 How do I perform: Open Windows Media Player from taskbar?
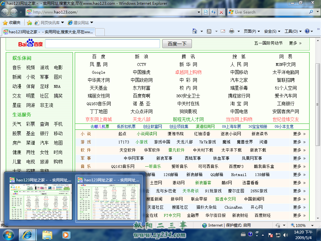pos(66,235)
